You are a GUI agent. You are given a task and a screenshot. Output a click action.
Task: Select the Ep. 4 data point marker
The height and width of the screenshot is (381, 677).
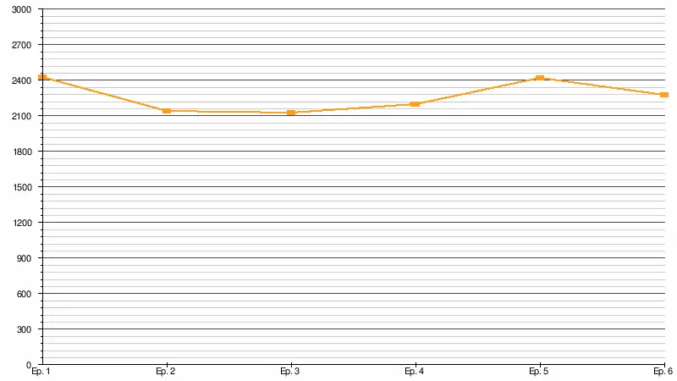[x=415, y=104]
